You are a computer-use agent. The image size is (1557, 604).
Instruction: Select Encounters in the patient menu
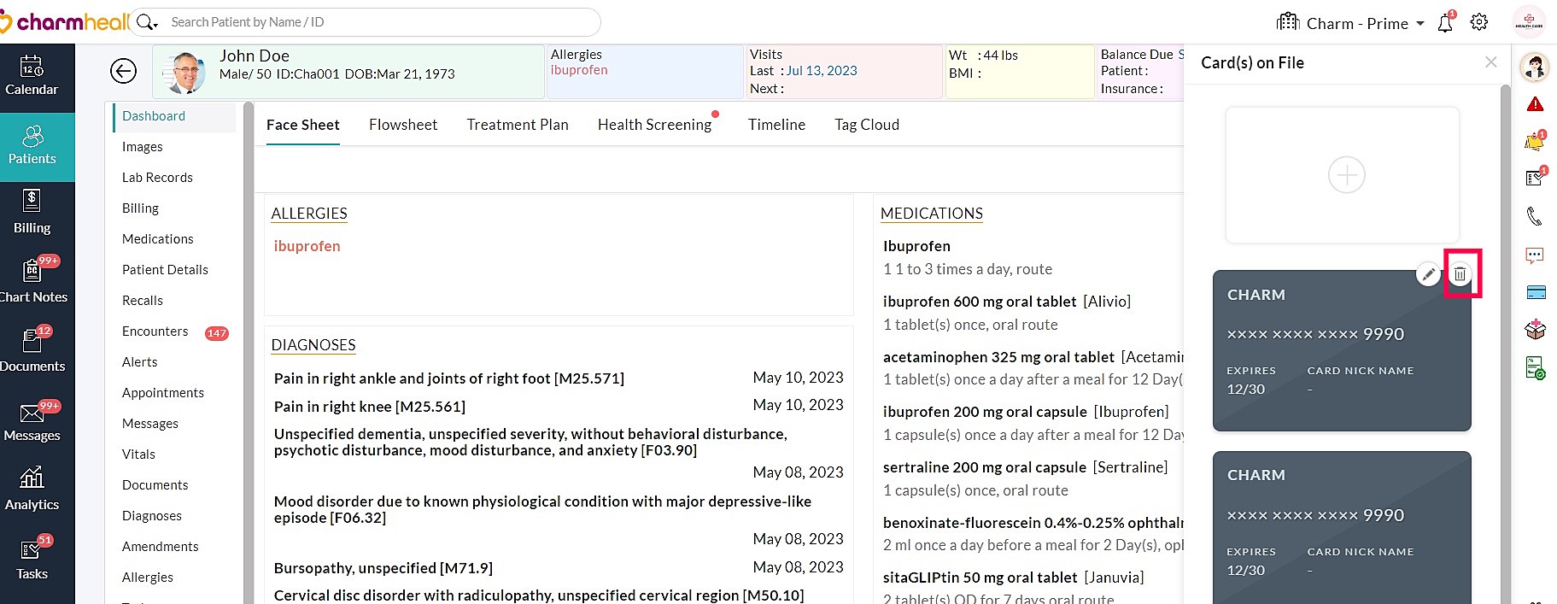coord(155,331)
